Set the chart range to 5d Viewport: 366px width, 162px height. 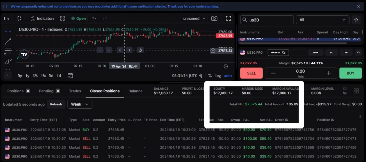point(51,76)
